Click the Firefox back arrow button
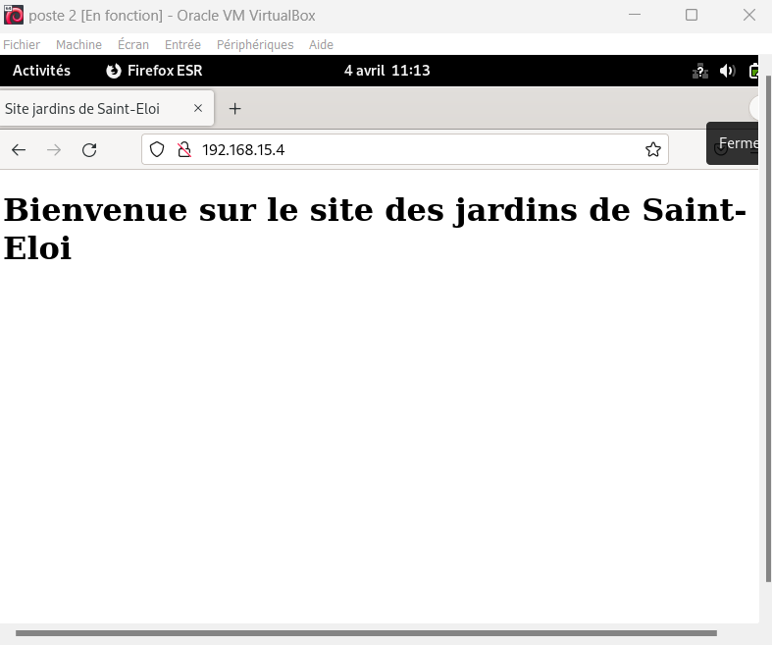The height and width of the screenshot is (645, 772). click(x=19, y=149)
